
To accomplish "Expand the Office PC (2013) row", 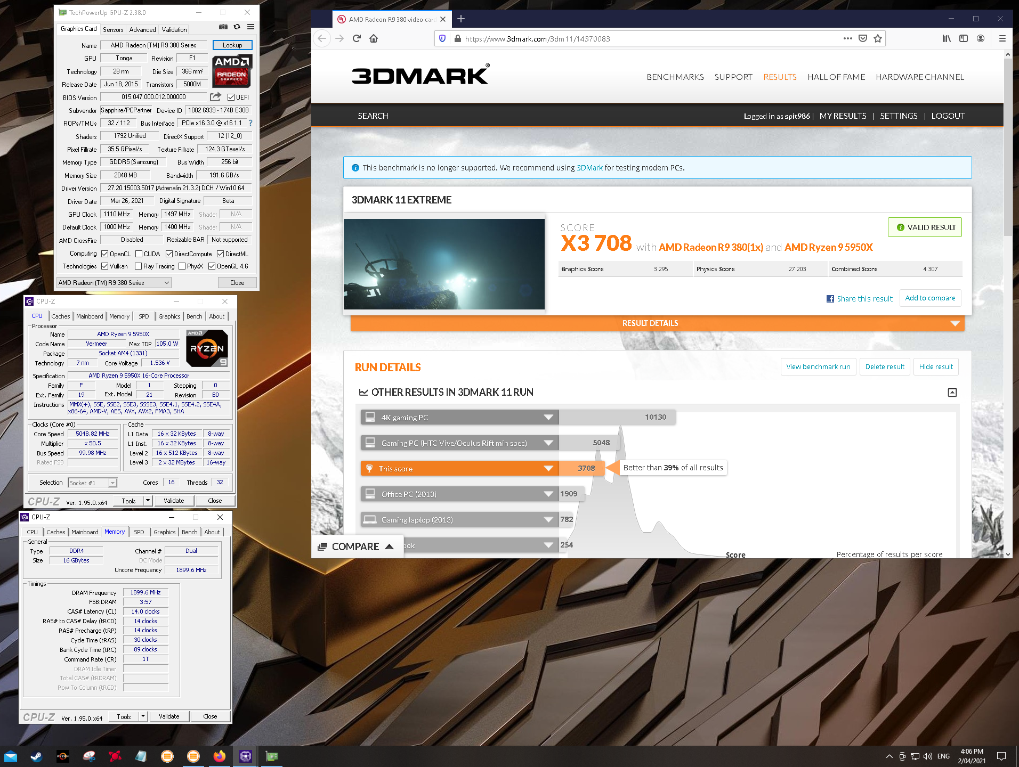I will click(x=459, y=494).
